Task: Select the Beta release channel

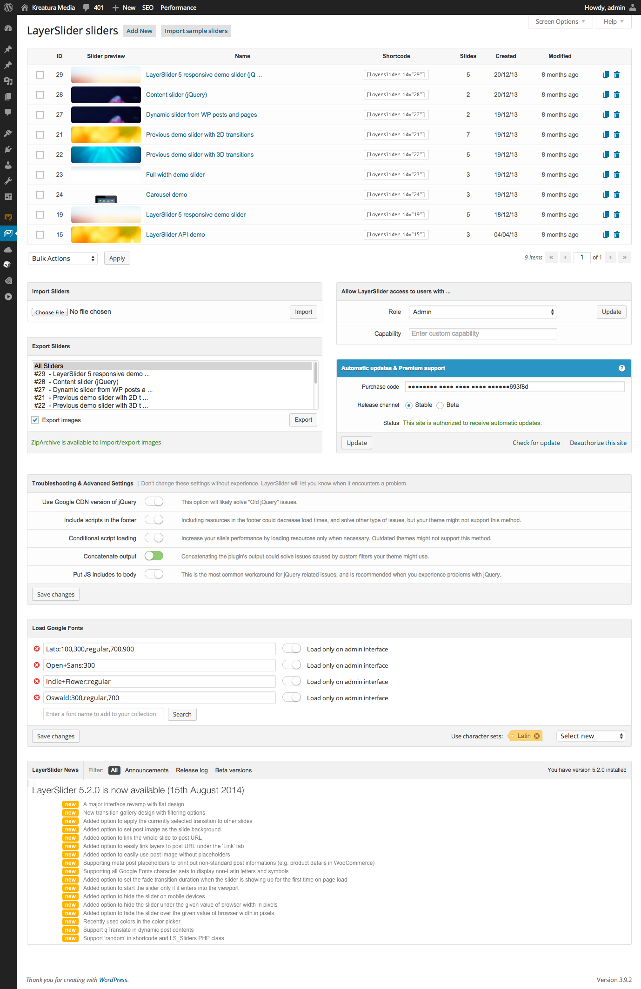Action: (440, 405)
